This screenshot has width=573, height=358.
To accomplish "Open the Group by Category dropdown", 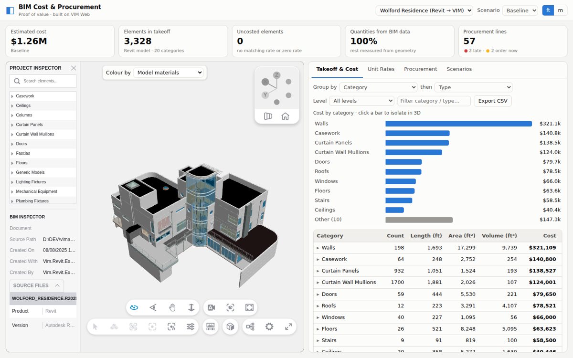I will coord(378,87).
